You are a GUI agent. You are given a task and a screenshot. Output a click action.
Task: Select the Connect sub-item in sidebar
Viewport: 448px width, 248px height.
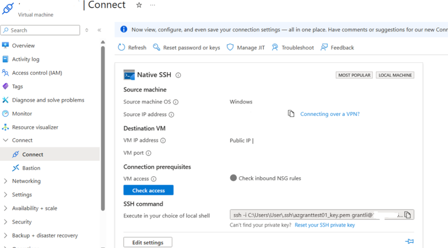point(50,154)
